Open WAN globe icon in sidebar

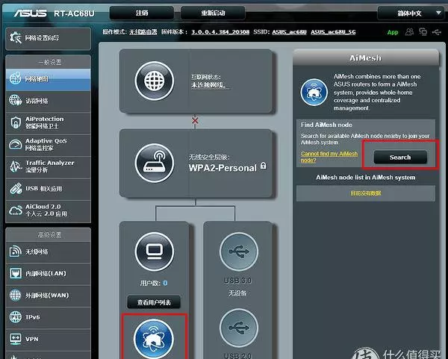[15, 295]
